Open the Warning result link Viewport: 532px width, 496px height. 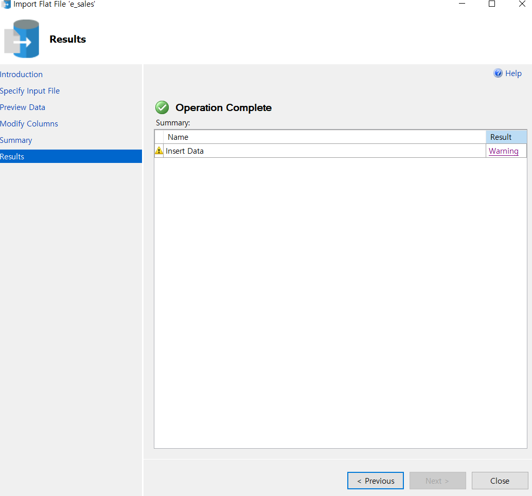pyautogui.click(x=503, y=151)
